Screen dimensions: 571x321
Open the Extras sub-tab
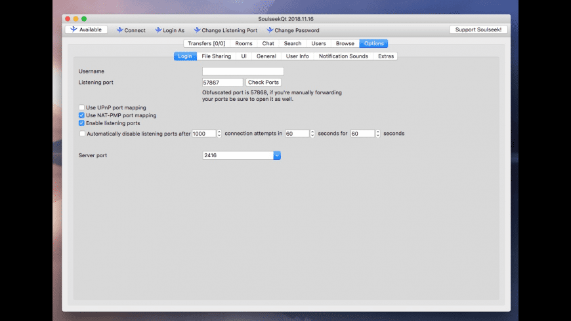pyautogui.click(x=386, y=56)
